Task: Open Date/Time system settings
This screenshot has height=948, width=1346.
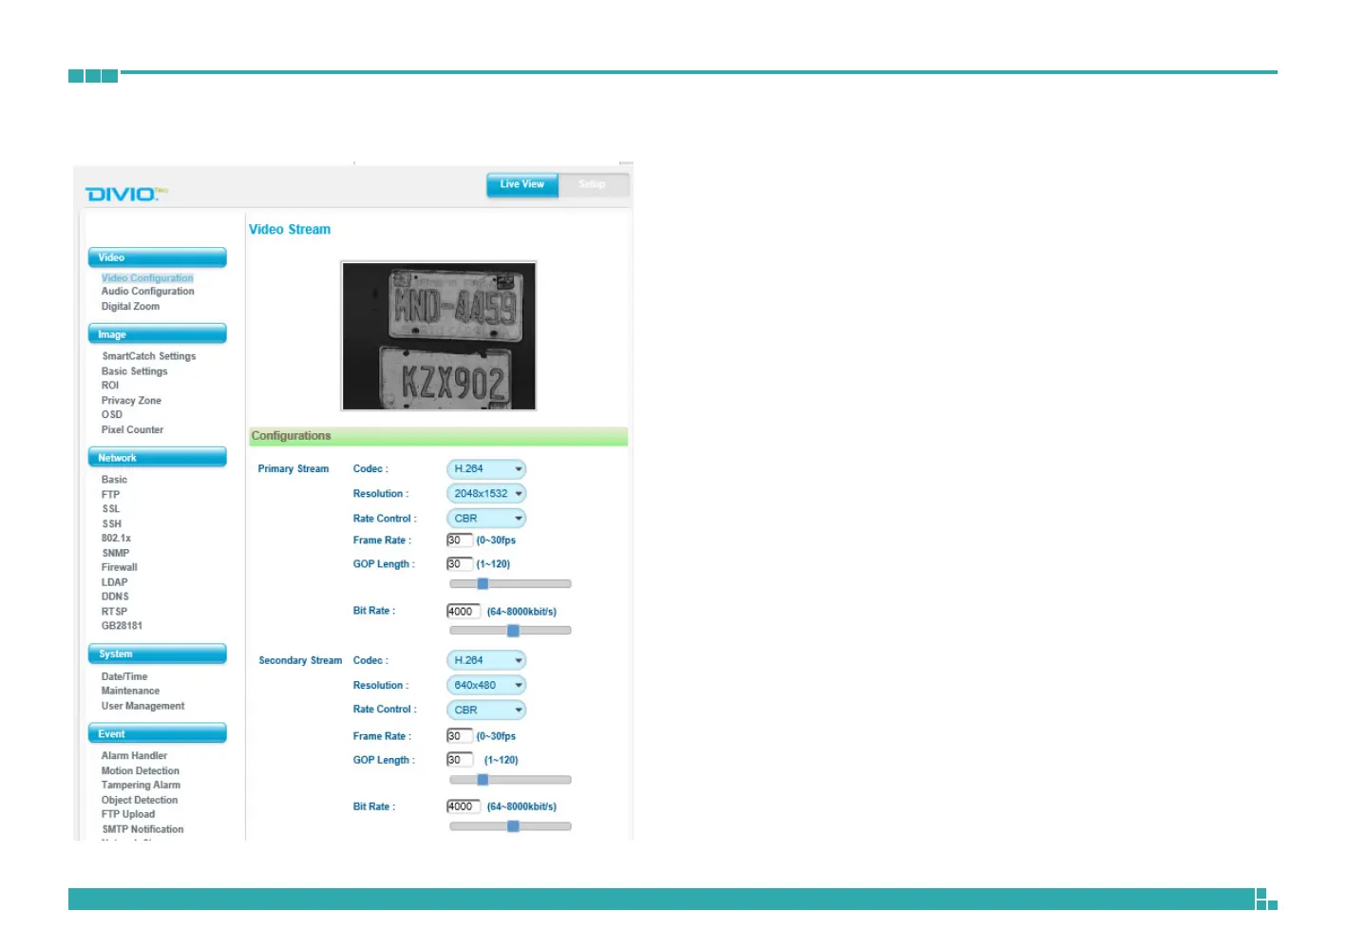Action: [x=124, y=677]
